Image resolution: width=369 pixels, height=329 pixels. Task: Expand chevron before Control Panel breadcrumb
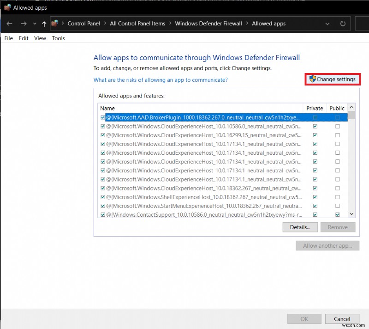pyautogui.click(x=63, y=23)
